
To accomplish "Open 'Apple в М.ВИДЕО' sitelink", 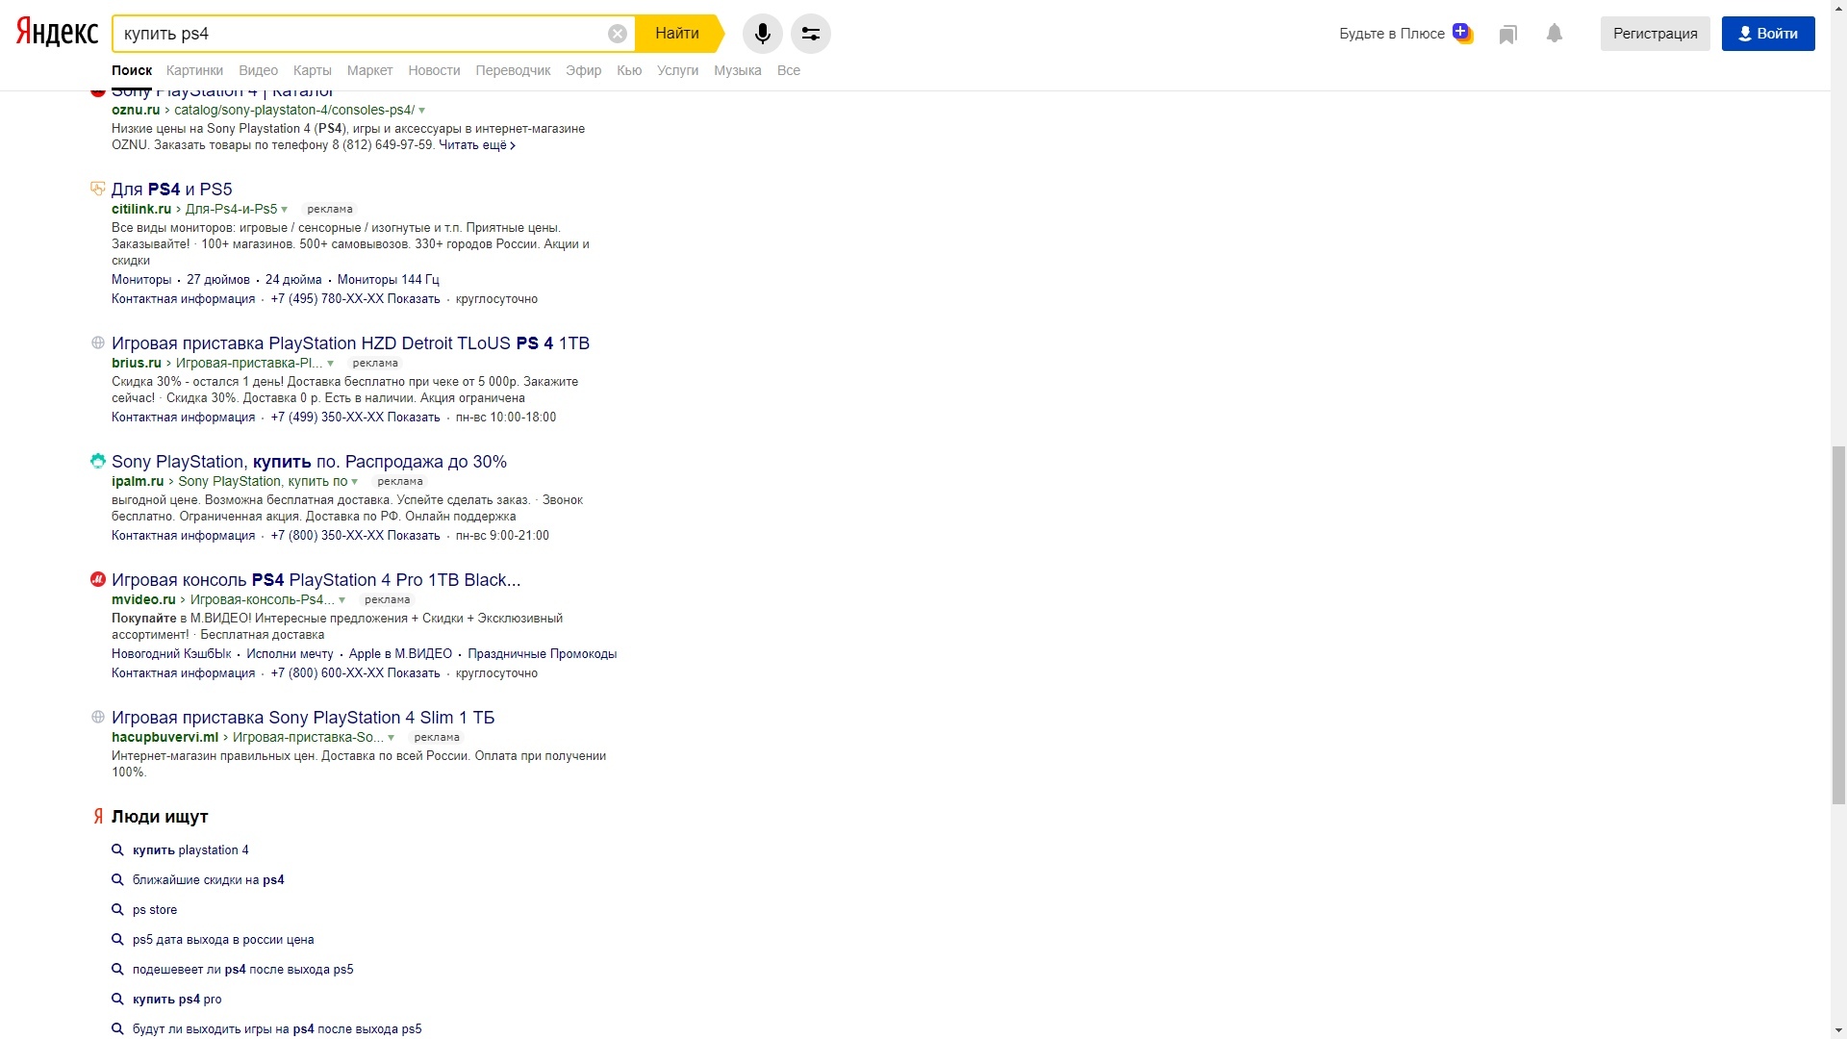I will click(x=400, y=654).
